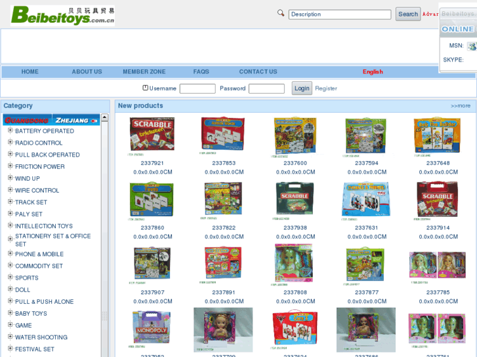Click the red Advanced search link

click(430, 14)
